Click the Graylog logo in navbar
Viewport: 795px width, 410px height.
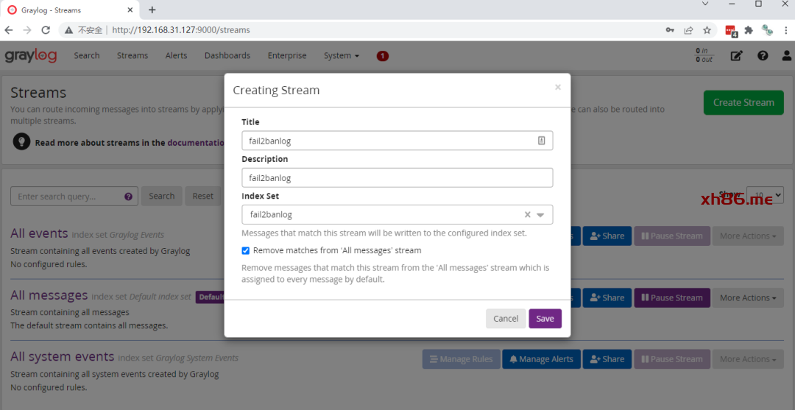pyautogui.click(x=29, y=56)
